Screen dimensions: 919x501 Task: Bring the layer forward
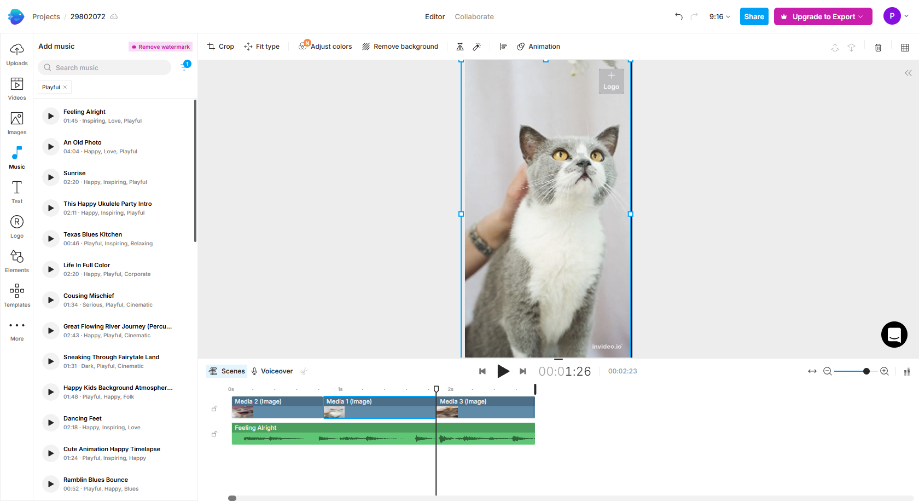pyautogui.click(x=835, y=48)
